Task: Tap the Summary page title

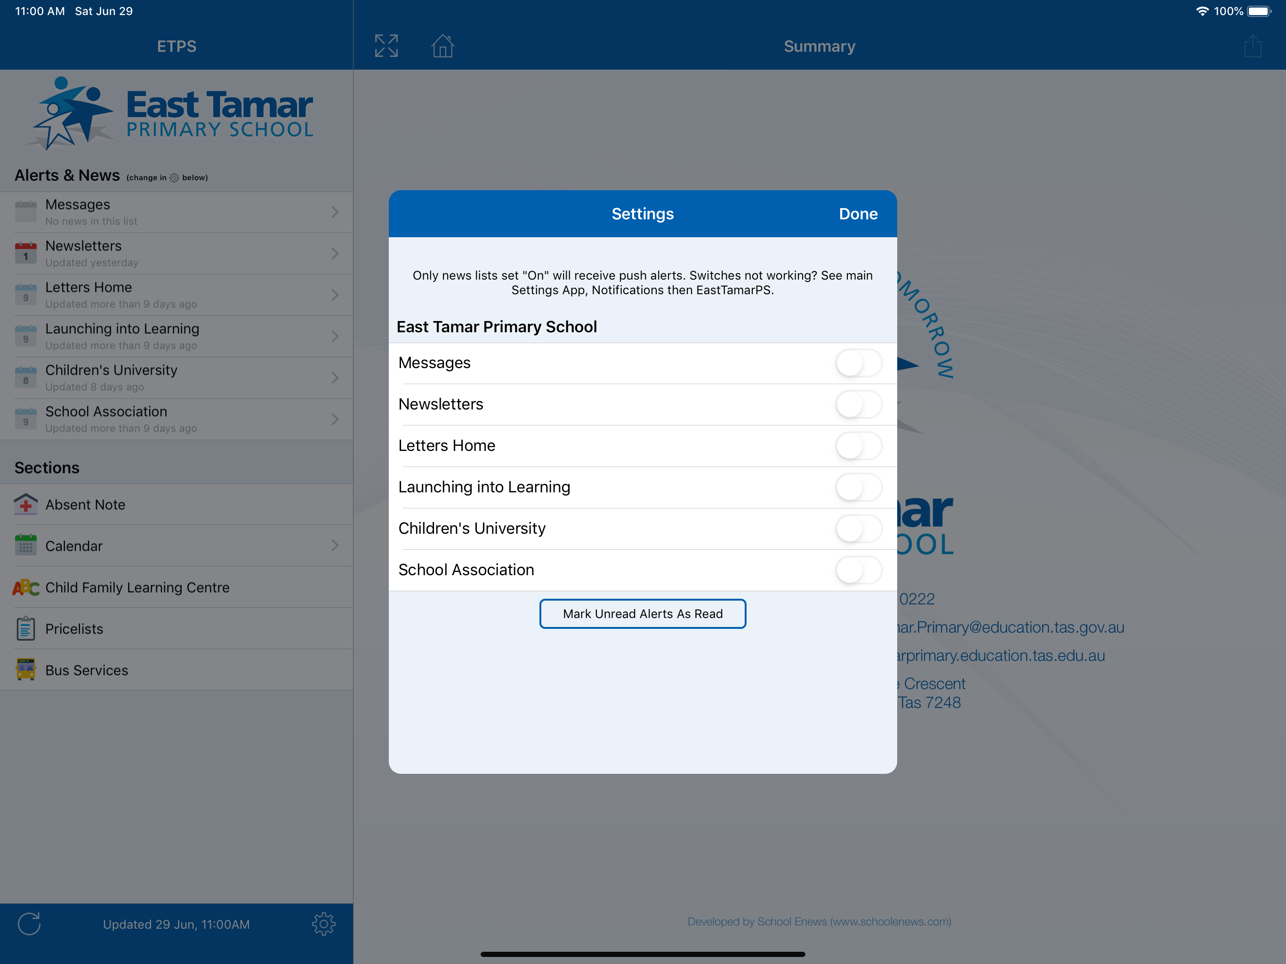Action: tap(819, 47)
